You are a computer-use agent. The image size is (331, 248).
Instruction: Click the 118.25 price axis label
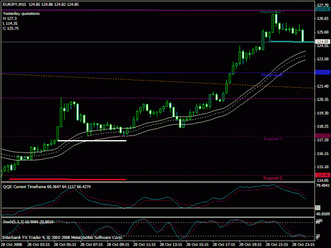[323, 126]
